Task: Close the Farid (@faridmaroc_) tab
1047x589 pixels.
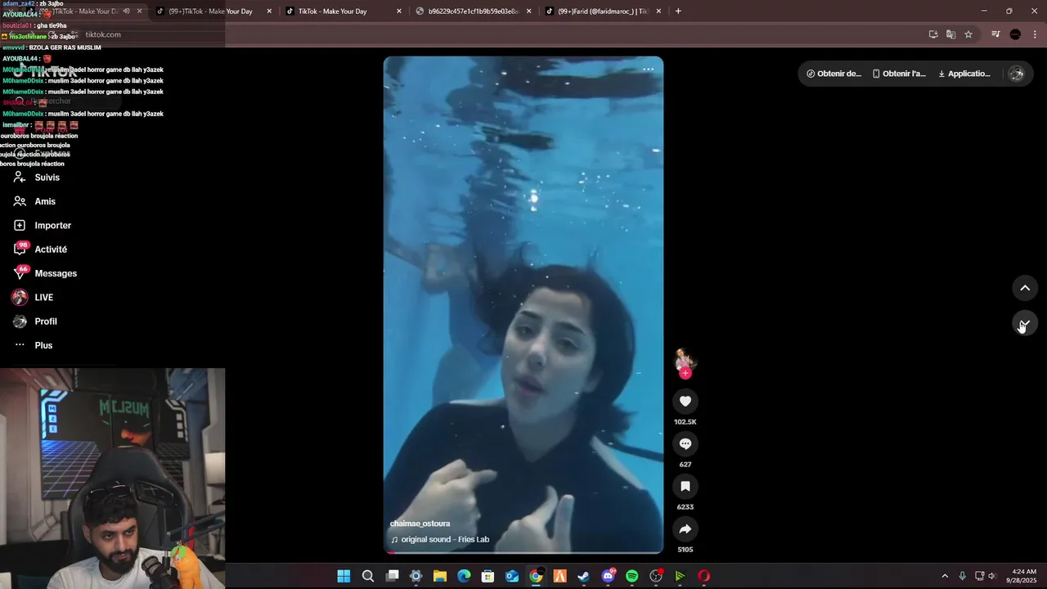Action: click(658, 11)
